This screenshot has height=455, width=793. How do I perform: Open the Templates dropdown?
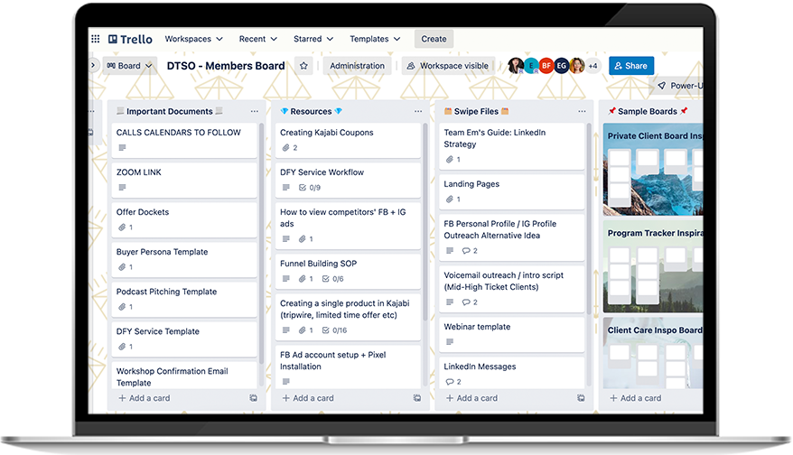coord(375,39)
